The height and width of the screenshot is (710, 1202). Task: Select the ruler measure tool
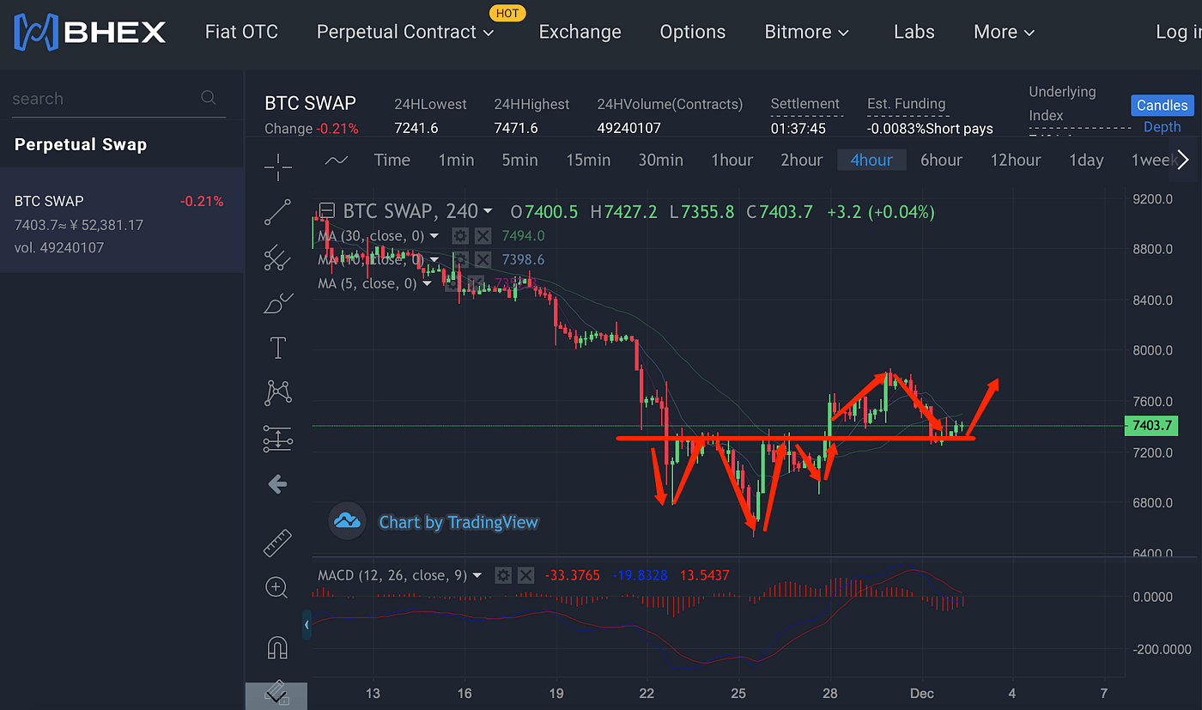(x=277, y=543)
